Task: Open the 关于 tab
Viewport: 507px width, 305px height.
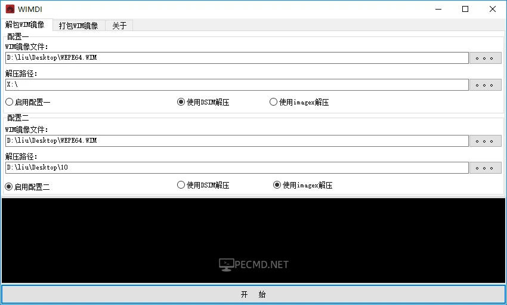Action: (x=119, y=26)
